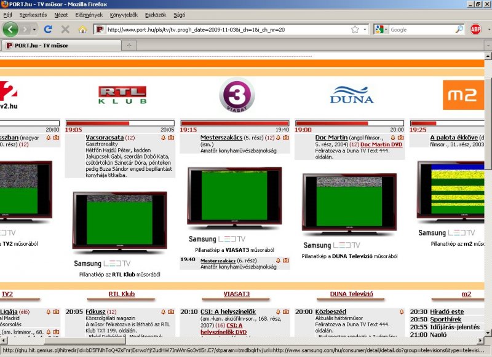Open the Adblock Plus dropdown arrow
Image resolution: width=492 pixels, height=357 pixels.
pos(489,29)
